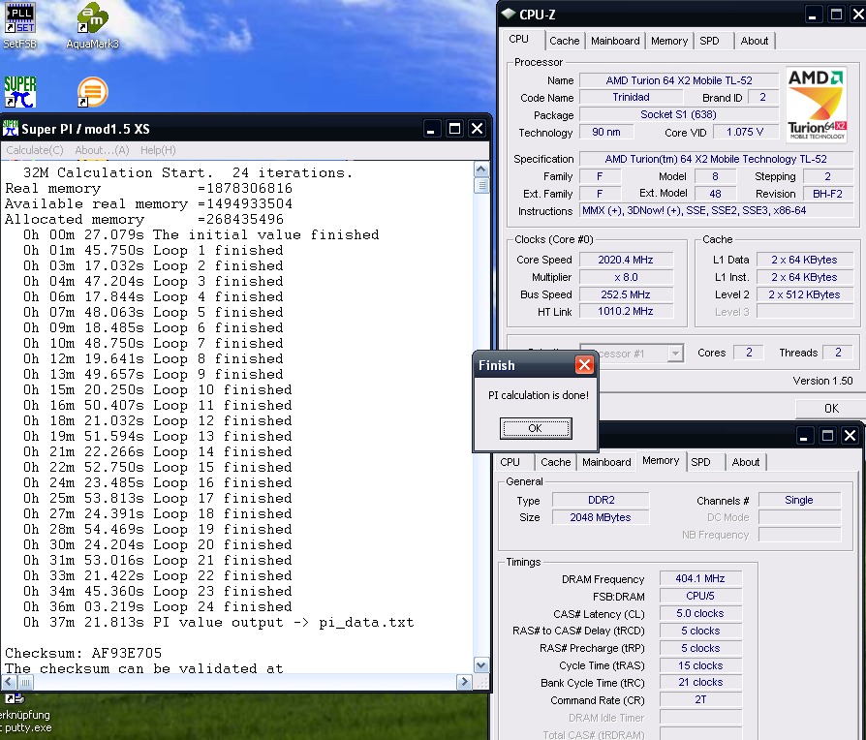
Task: Open Memory tab in upper CPU-Z window
Action: [x=669, y=41]
